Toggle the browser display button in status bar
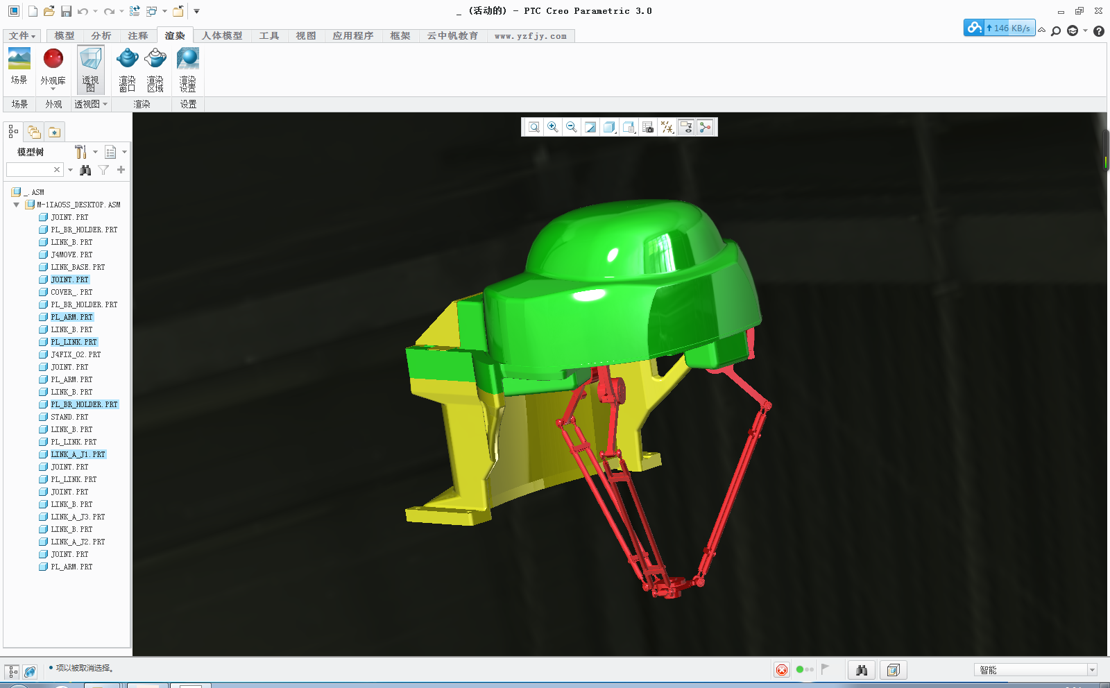The height and width of the screenshot is (688, 1110). [x=30, y=671]
